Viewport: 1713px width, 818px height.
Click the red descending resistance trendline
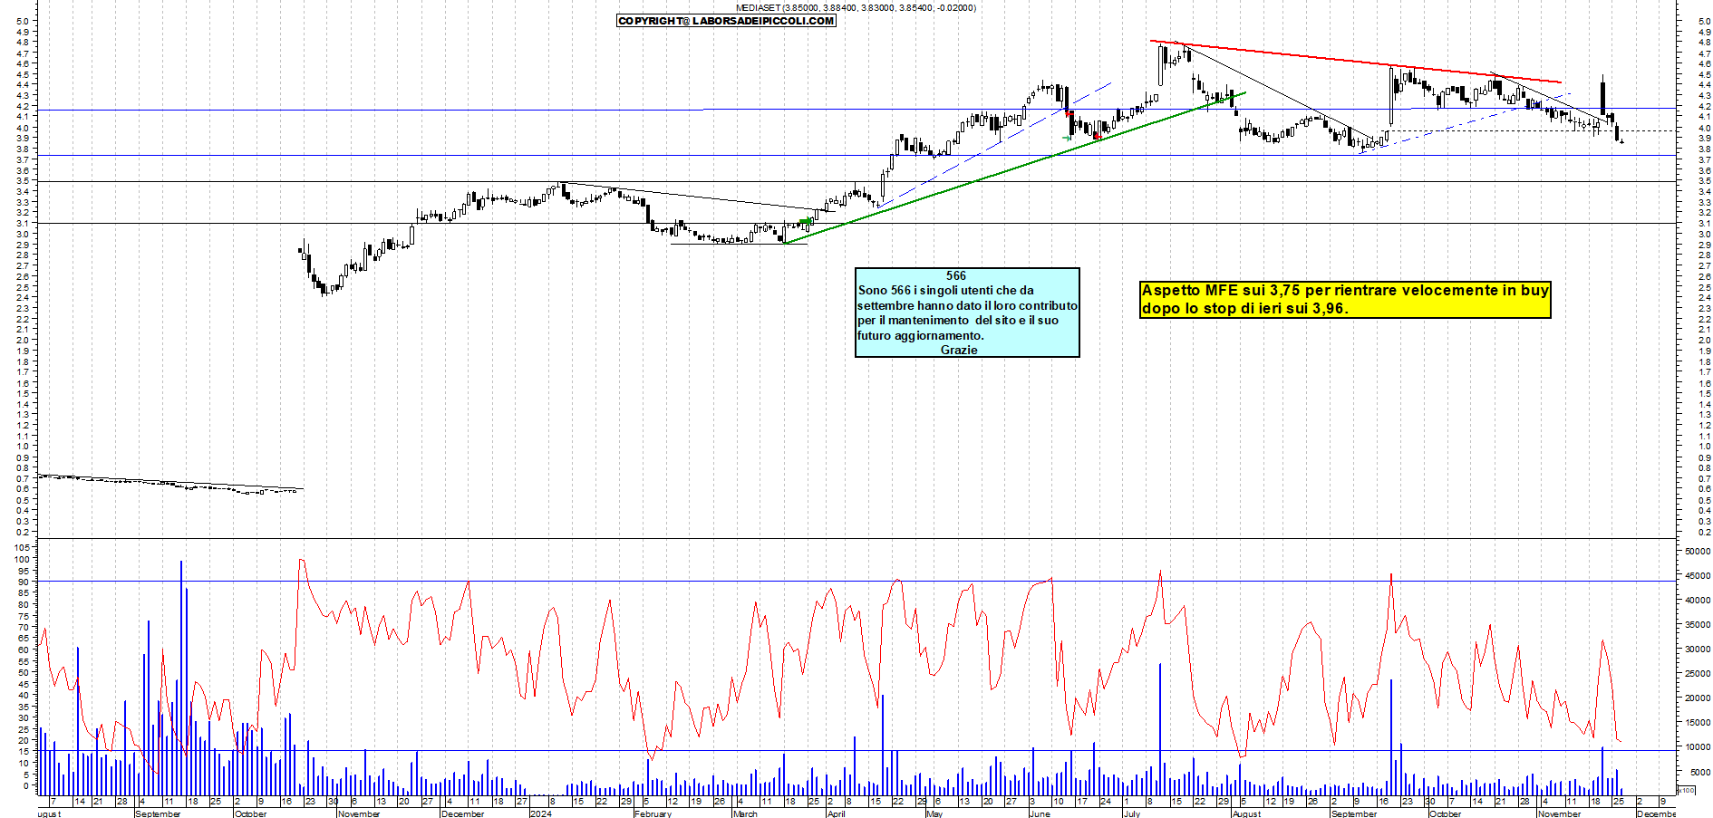1356,62
